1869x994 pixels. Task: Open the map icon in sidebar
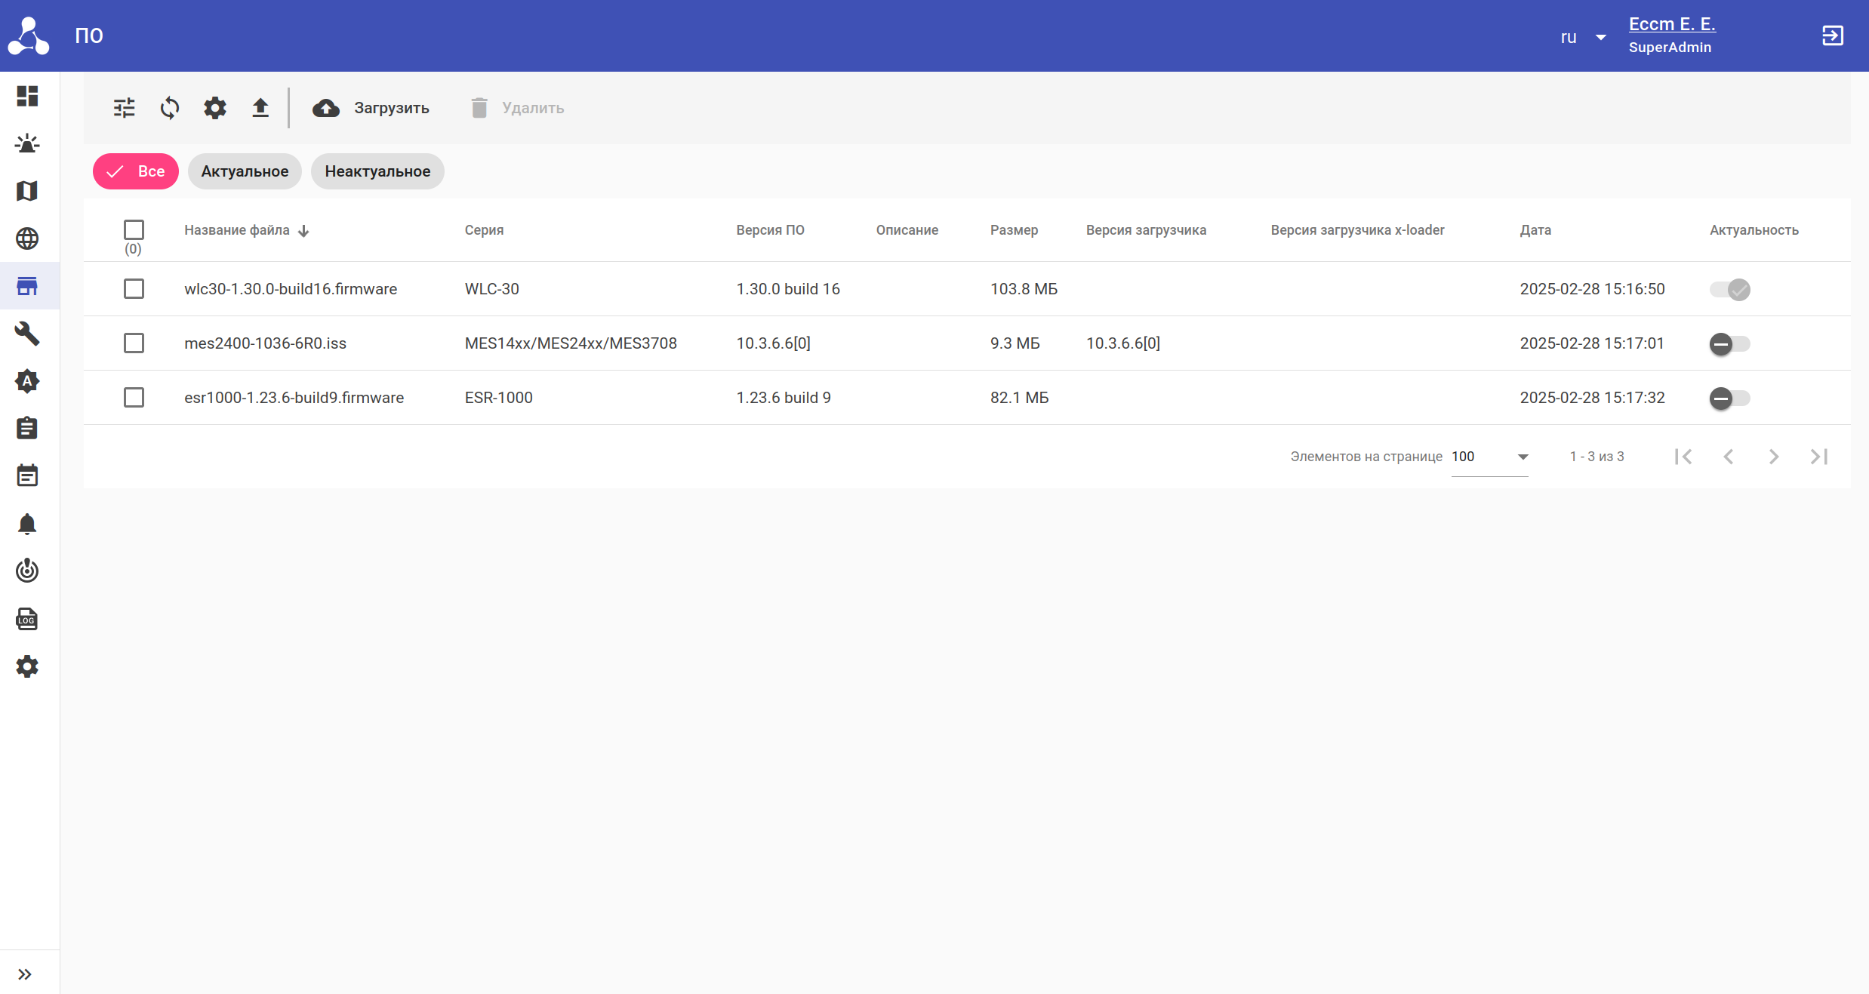pyautogui.click(x=27, y=191)
